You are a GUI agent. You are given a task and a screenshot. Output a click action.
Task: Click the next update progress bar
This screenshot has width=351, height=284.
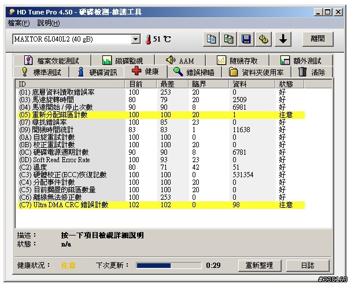[x=169, y=266]
